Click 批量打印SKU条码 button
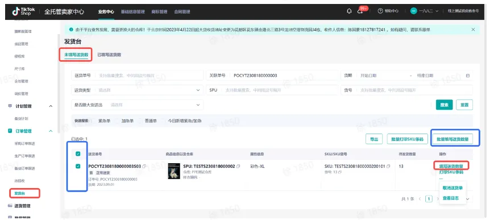Image resolution: width=494 pixels, height=220 pixels. pyautogui.click(x=407, y=139)
